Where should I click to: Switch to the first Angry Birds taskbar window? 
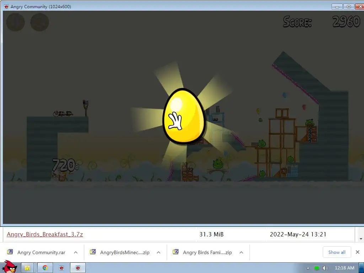click(x=61, y=268)
